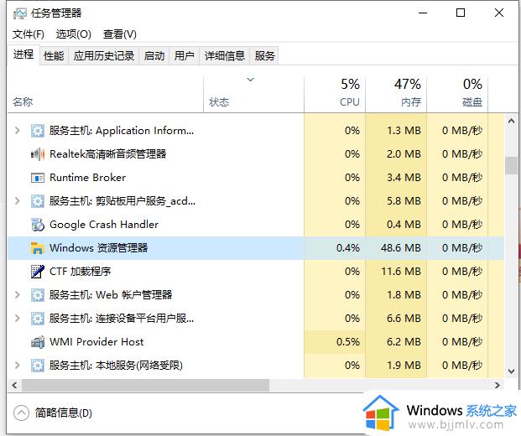
Task: Click the vertical scrollbar up arrow
Action: tap(512, 122)
